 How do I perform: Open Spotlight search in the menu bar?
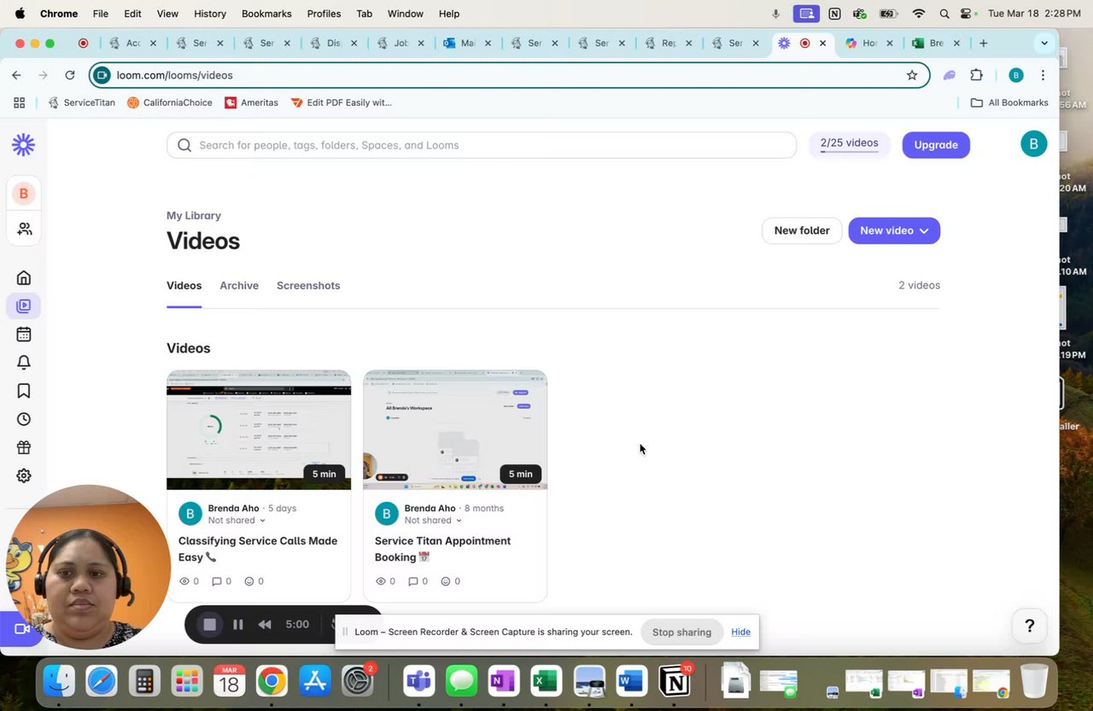coord(944,14)
